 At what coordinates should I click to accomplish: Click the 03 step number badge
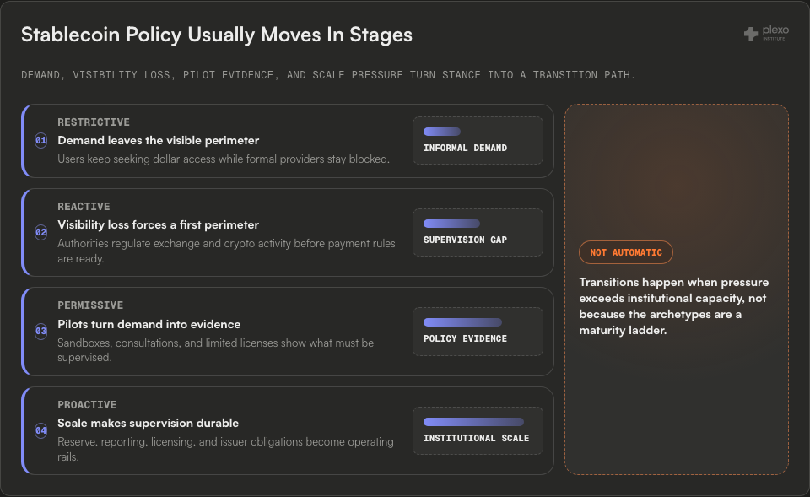pos(40,331)
